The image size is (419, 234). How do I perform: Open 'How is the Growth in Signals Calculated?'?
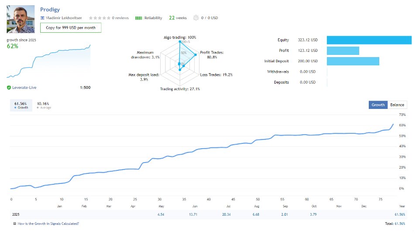tap(49, 224)
